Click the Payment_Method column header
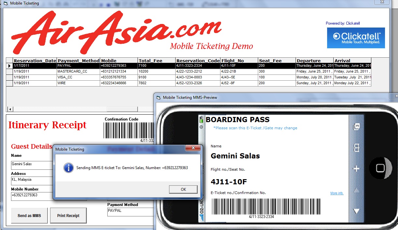The image size is (398, 230). (x=79, y=61)
